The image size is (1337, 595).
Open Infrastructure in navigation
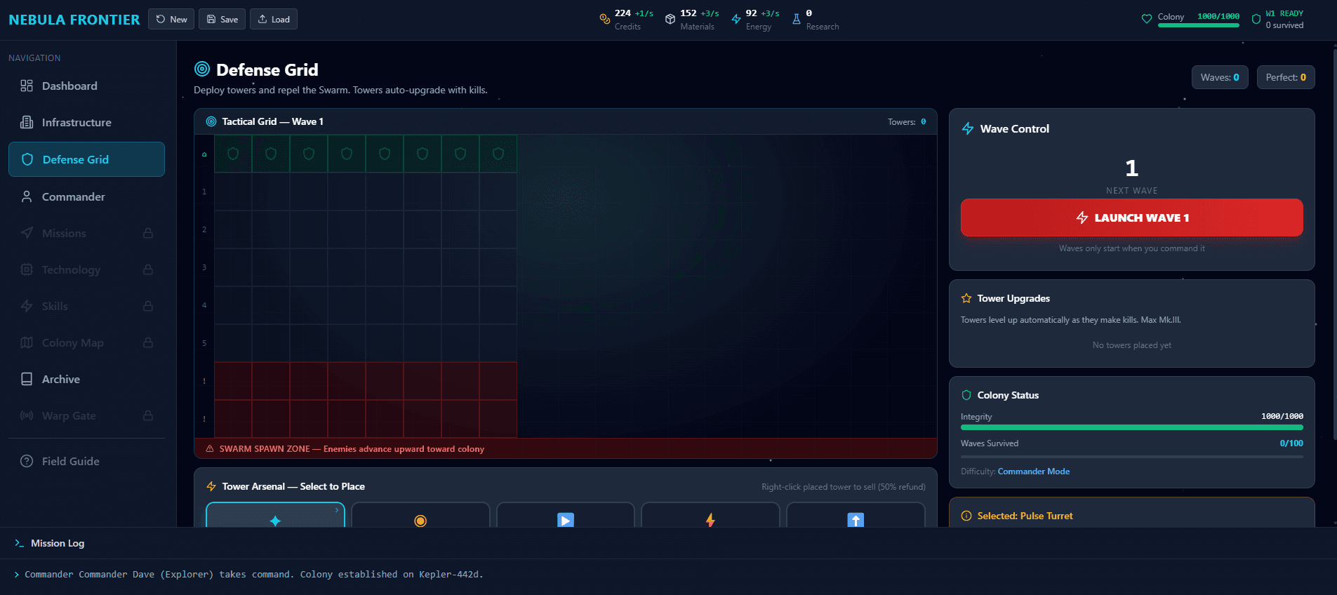[x=86, y=122]
